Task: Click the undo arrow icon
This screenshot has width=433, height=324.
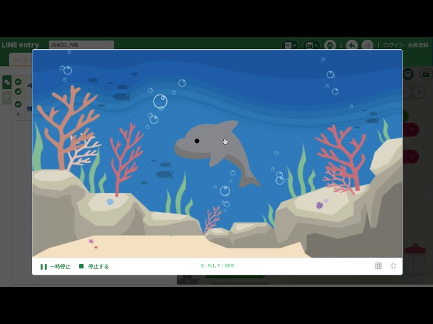Action: 352,45
